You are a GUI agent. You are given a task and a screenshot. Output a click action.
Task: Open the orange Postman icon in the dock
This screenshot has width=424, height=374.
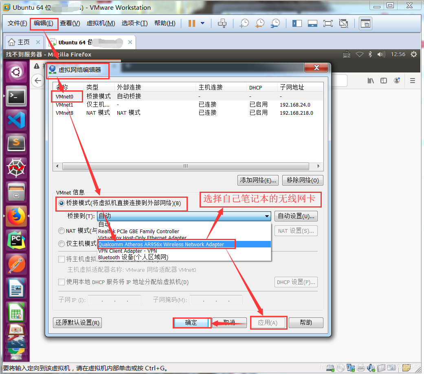[16, 264]
